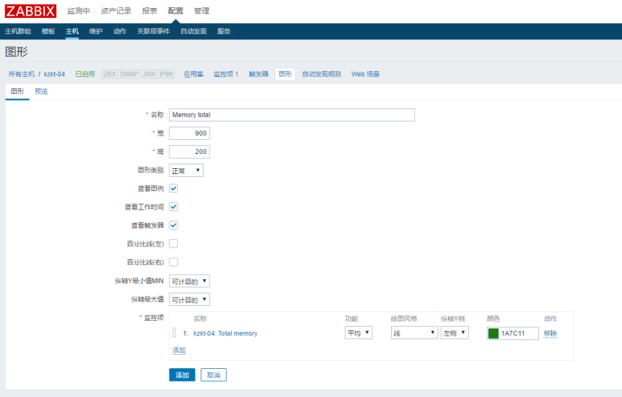622x397 pixels.
Task: Click the color code field 1A7C11
Action: tap(519, 333)
